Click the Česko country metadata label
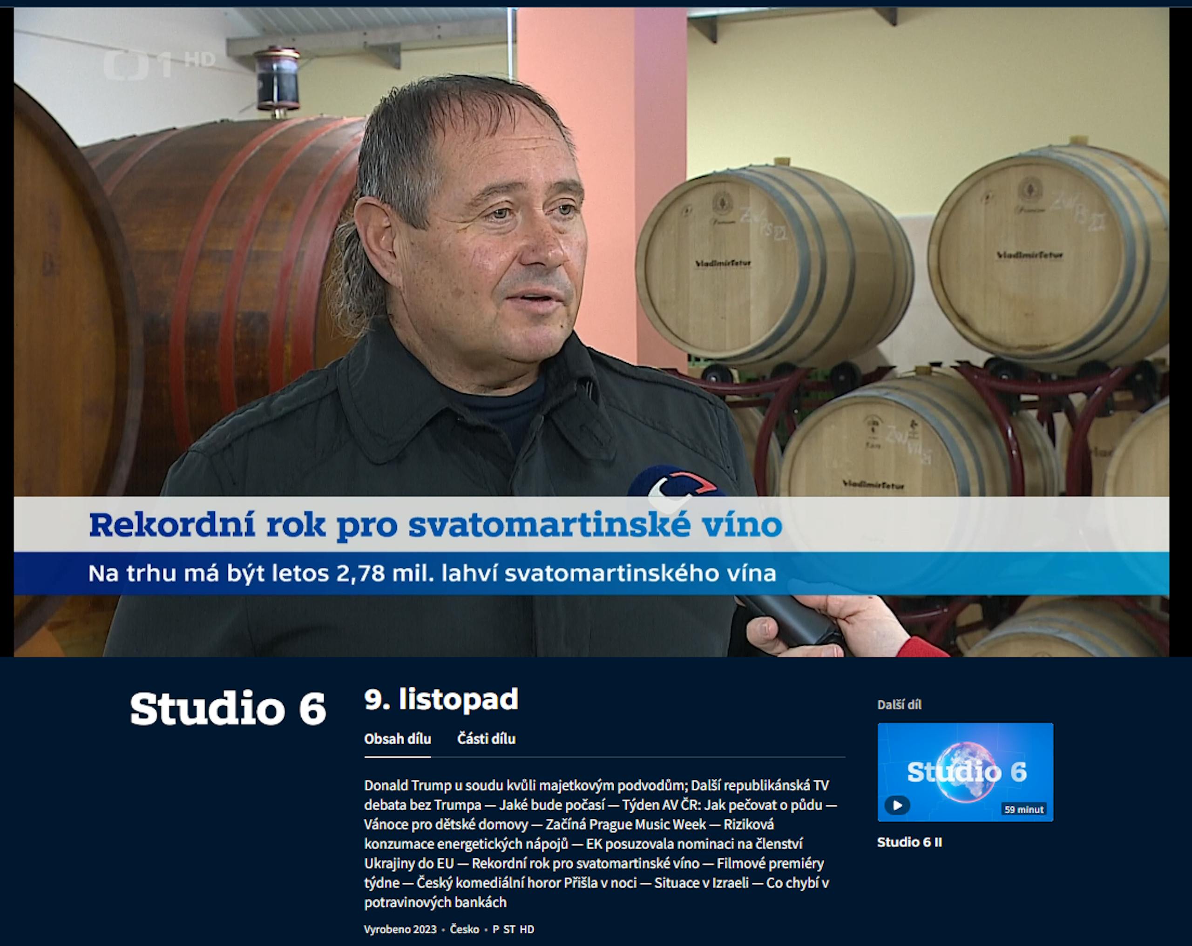The width and height of the screenshot is (1192, 946). [464, 929]
